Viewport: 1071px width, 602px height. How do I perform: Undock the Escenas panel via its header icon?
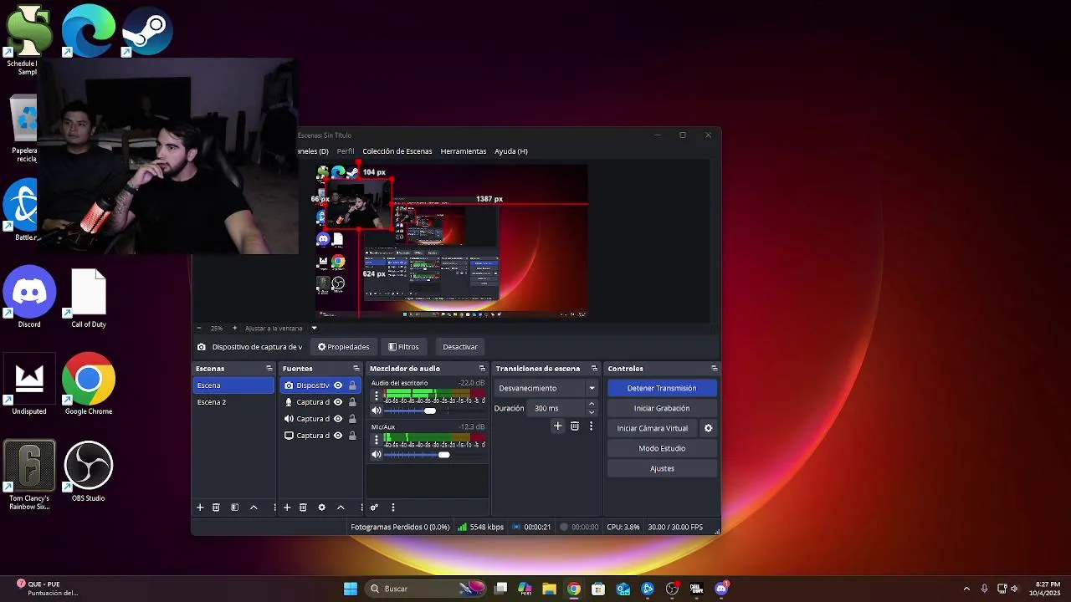[269, 369]
